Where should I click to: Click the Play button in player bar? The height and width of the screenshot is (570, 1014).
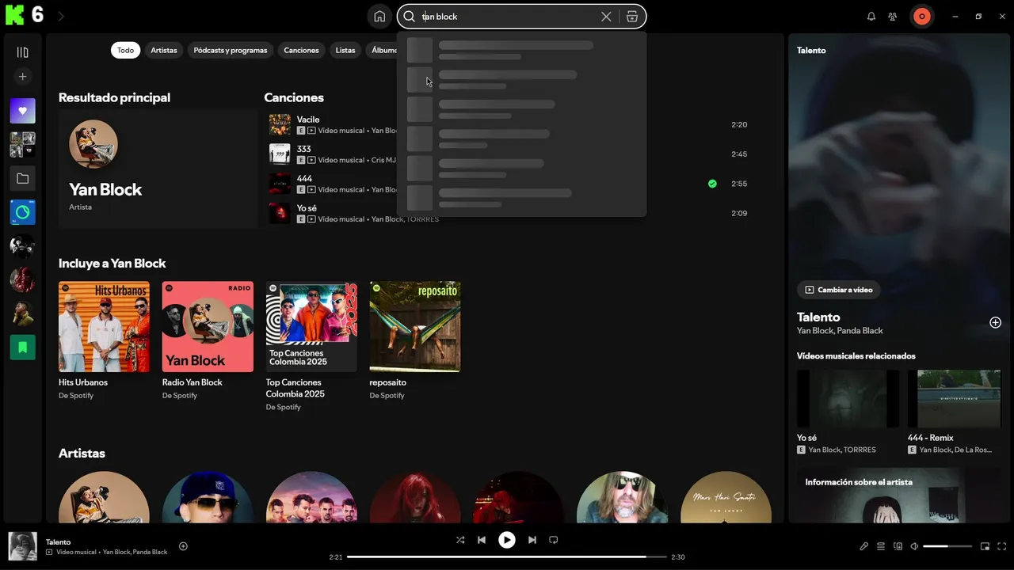pyautogui.click(x=507, y=540)
